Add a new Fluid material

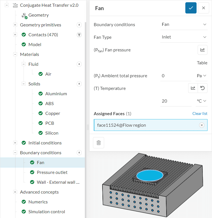pos(79,64)
